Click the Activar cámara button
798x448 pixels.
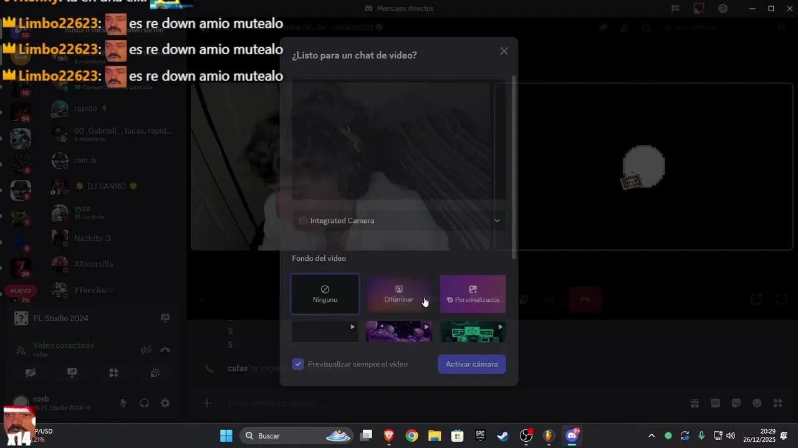[472, 364]
